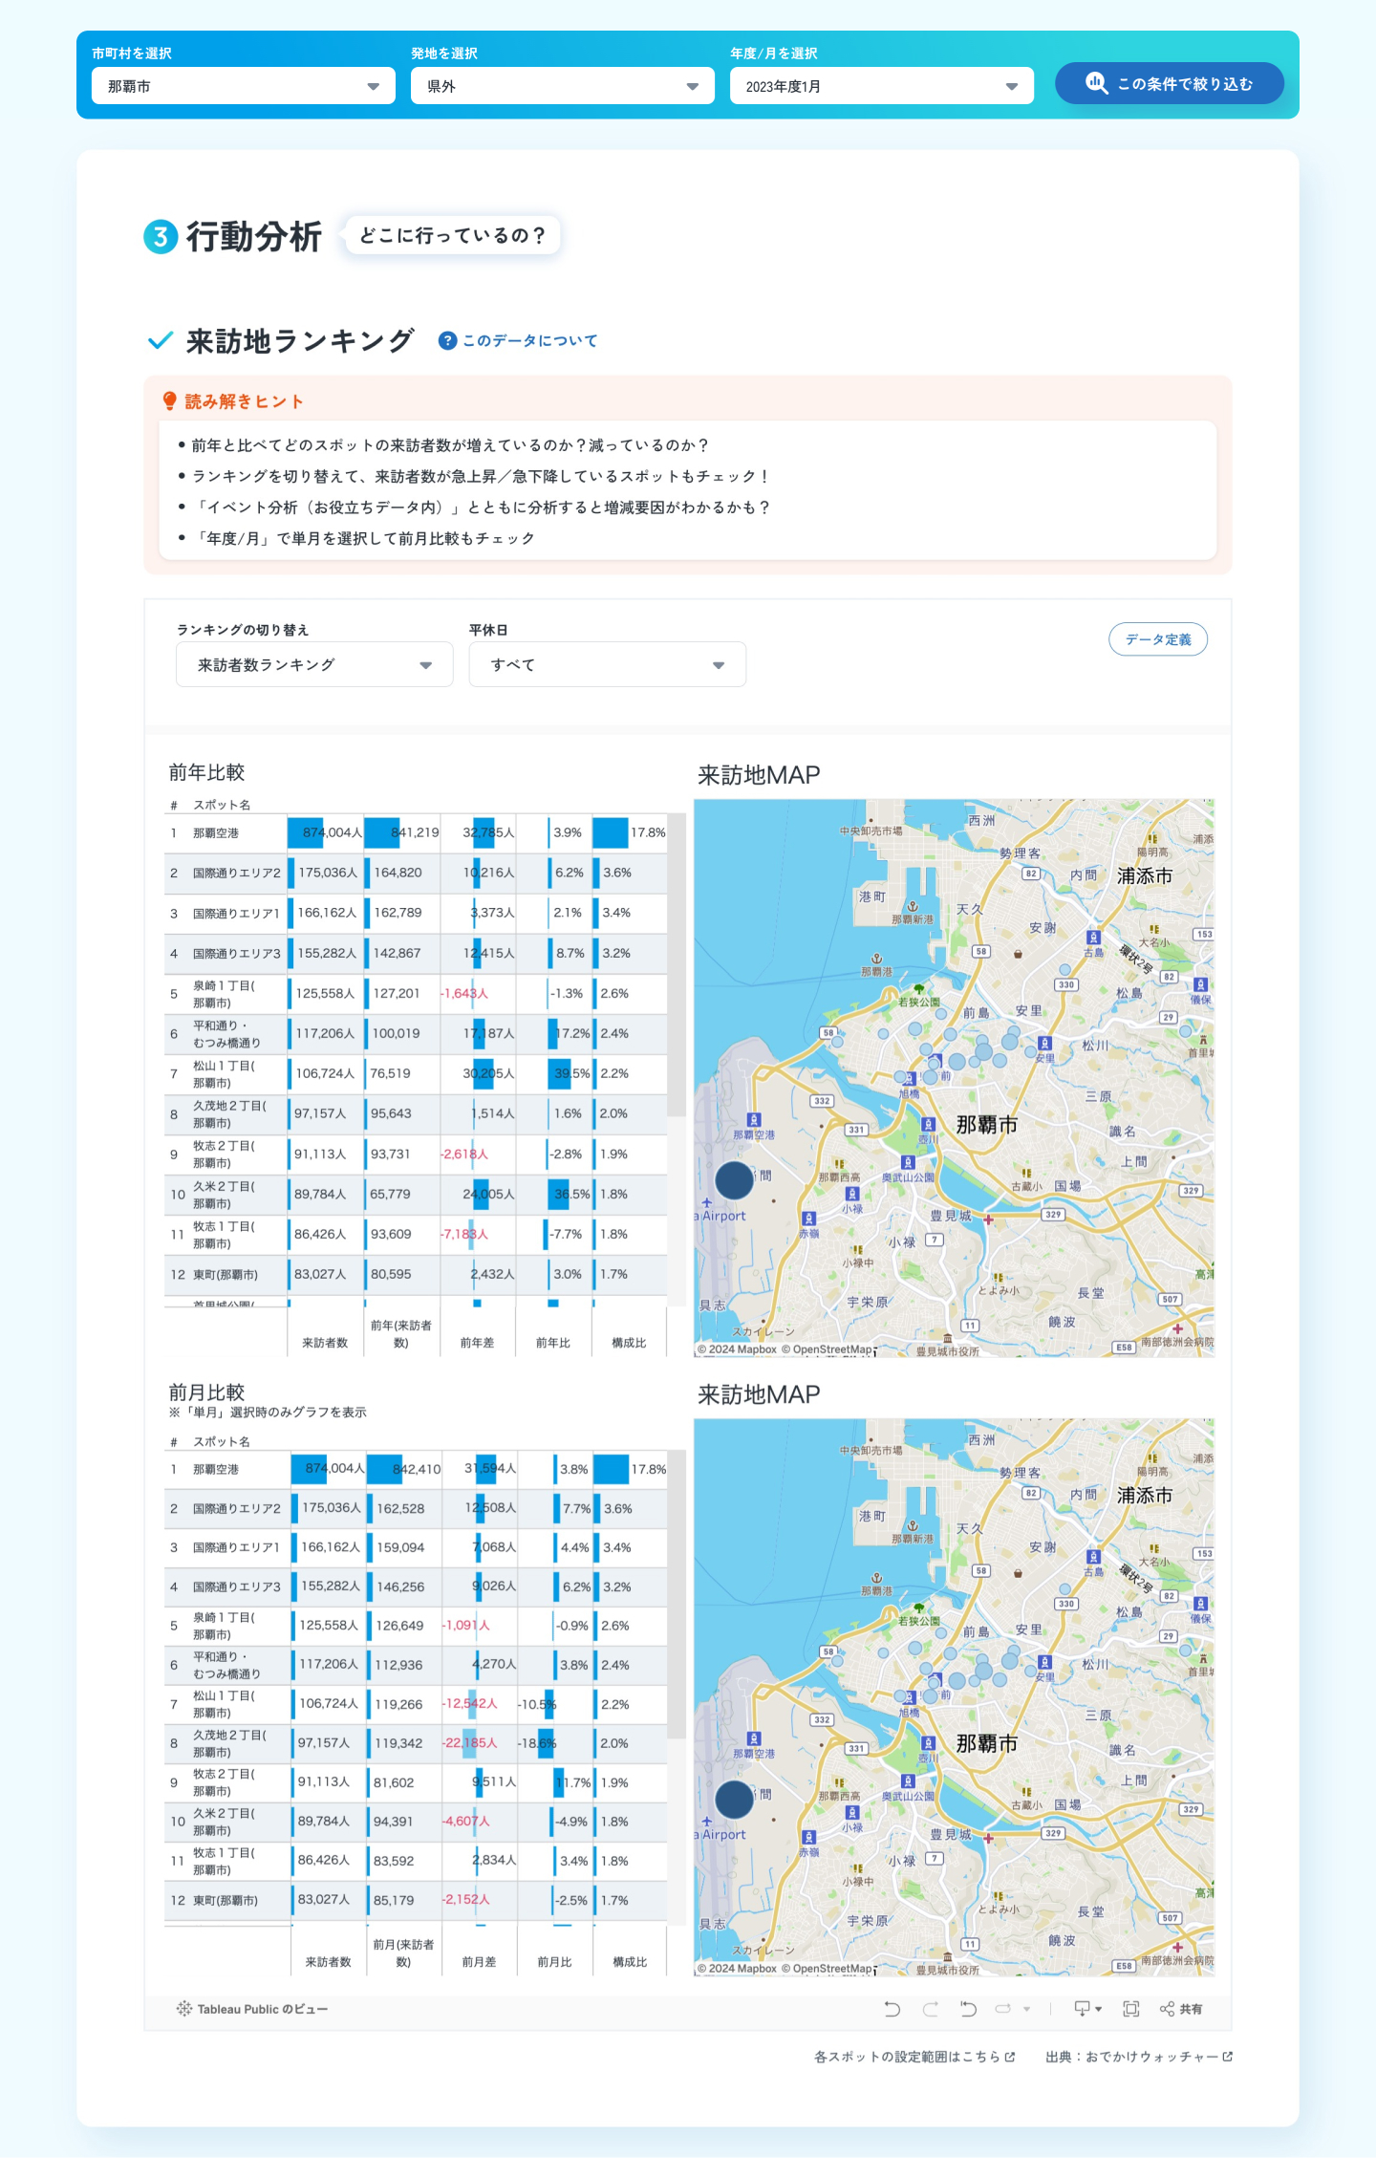Click the refresh data icon in Tableau toolbar
The height and width of the screenshot is (2158, 1376).
[x=1003, y=2009]
